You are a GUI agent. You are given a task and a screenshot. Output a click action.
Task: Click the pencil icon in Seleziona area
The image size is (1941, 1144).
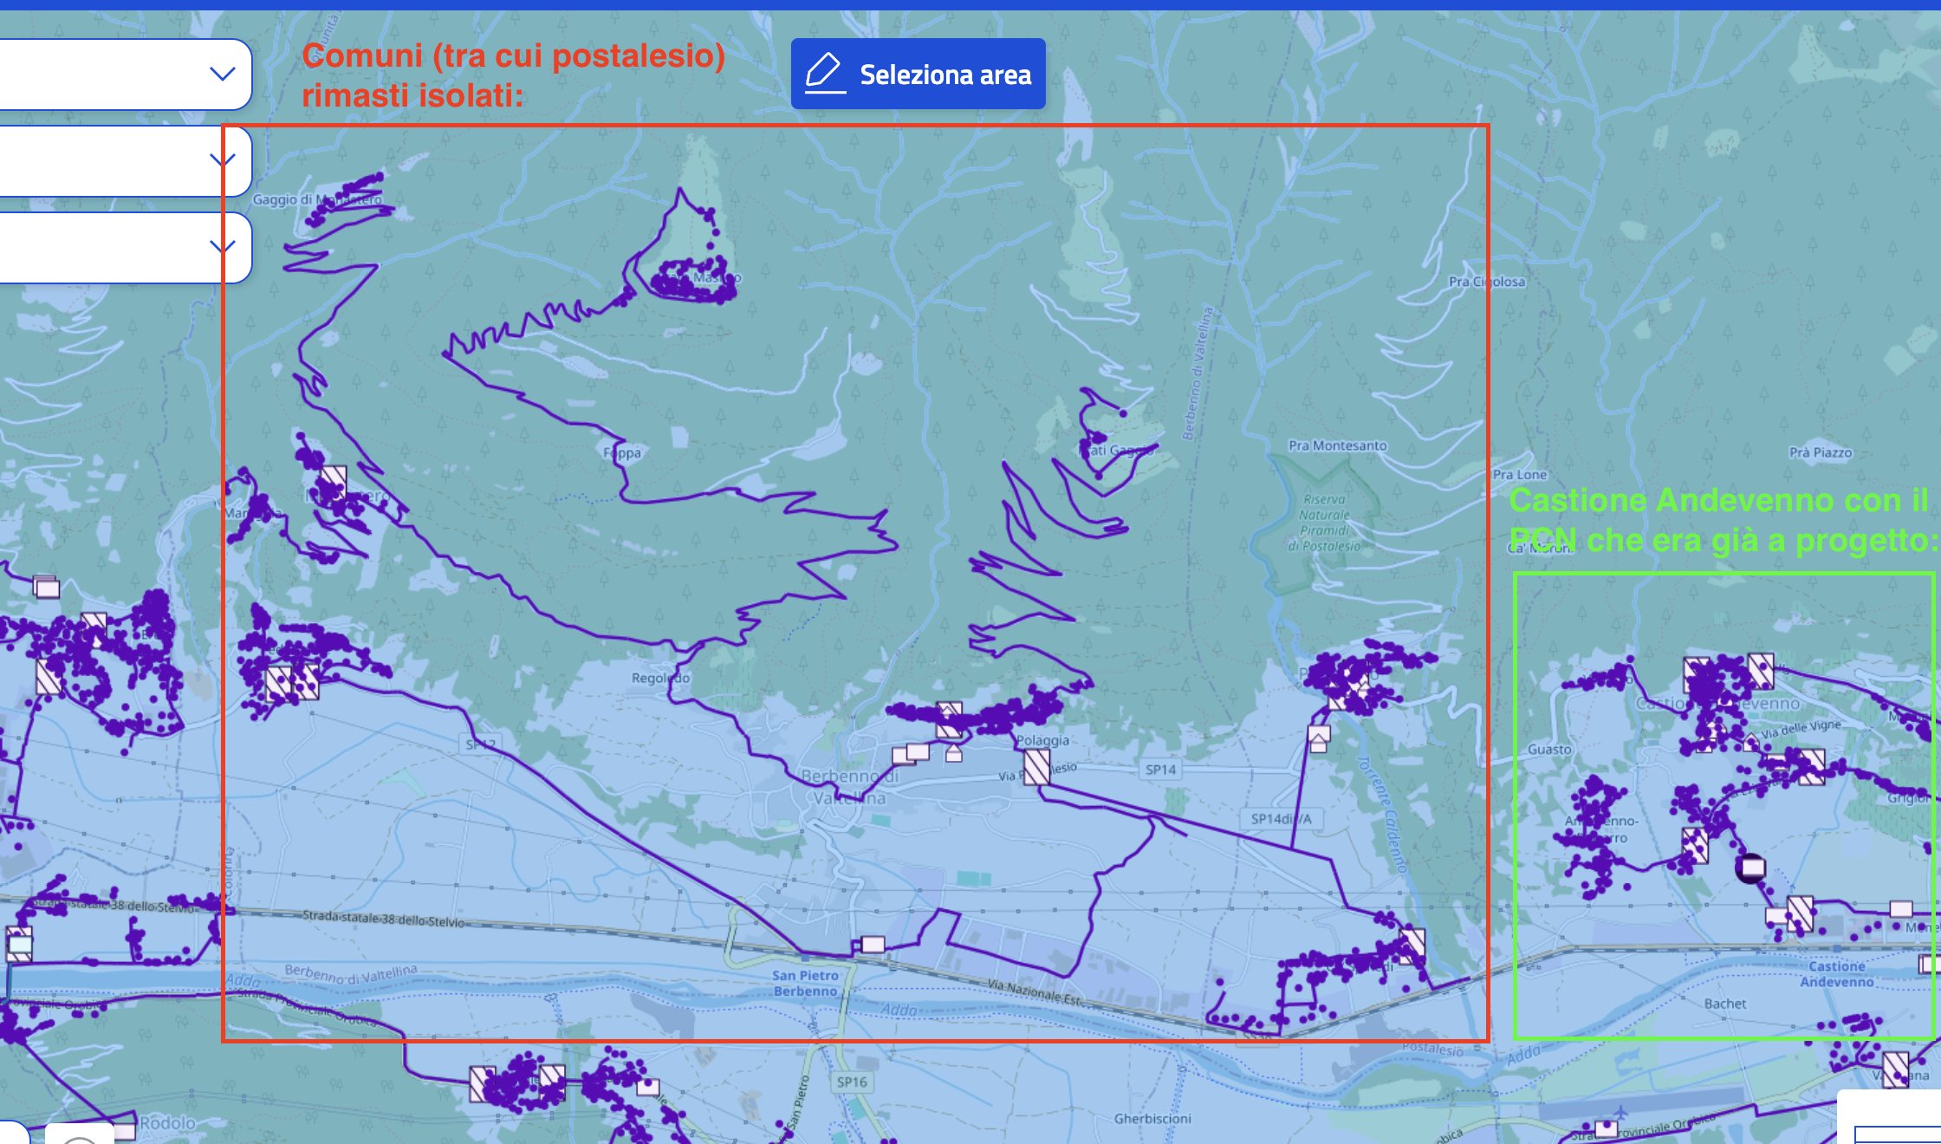coord(823,73)
